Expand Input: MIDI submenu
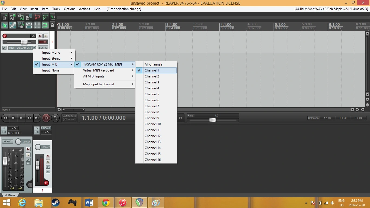The width and height of the screenshot is (370, 208). [54, 64]
